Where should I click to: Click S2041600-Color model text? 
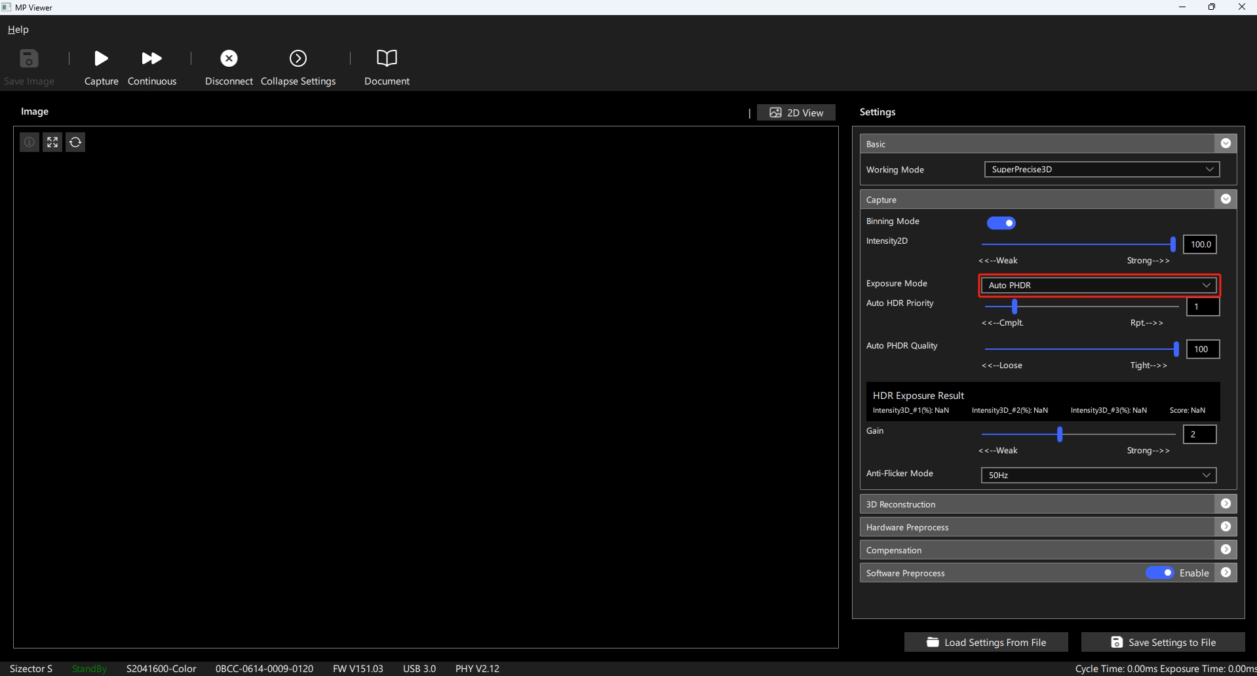[161, 668]
